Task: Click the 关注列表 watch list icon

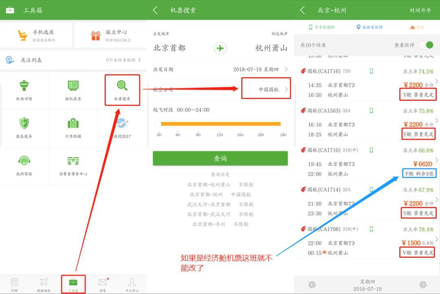Action: click(10, 60)
